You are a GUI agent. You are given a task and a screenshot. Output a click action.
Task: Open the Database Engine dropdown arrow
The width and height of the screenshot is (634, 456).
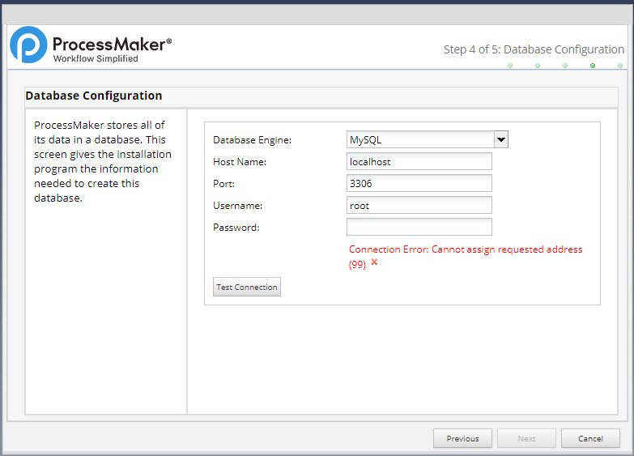(x=501, y=139)
